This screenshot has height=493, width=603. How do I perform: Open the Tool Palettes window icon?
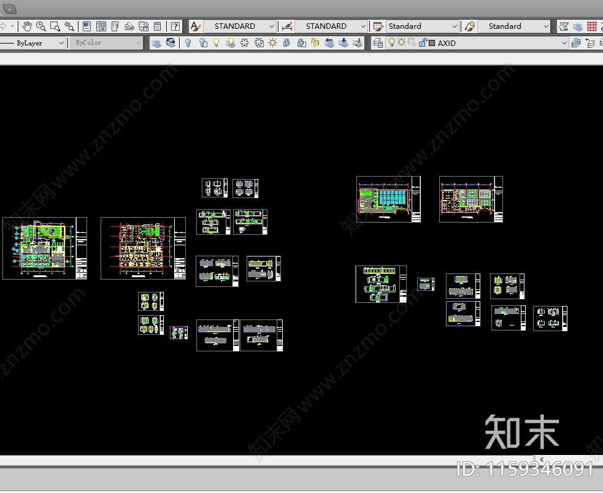[115, 26]
